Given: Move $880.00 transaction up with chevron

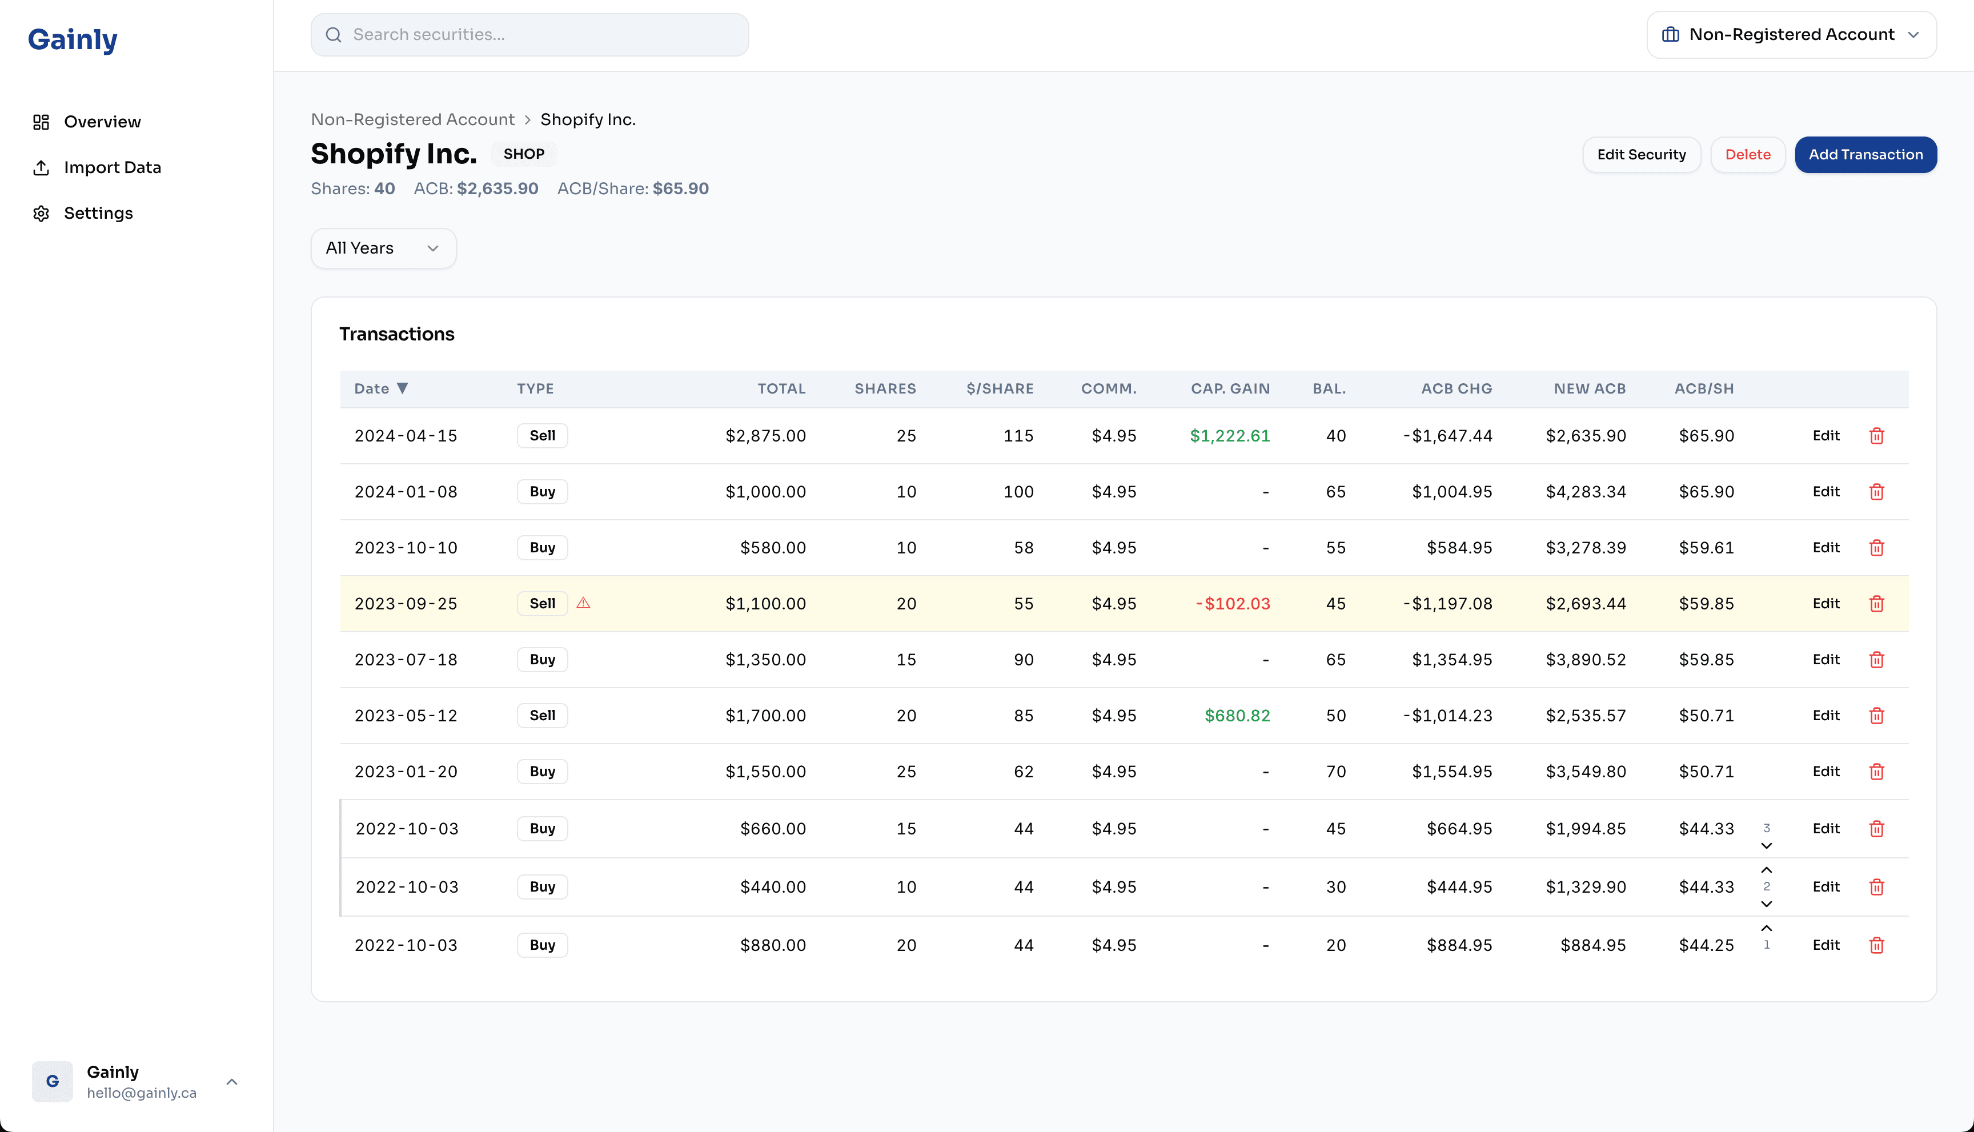Looking at the screenshot, I should pyautogui.click(x=1766, y=928).
